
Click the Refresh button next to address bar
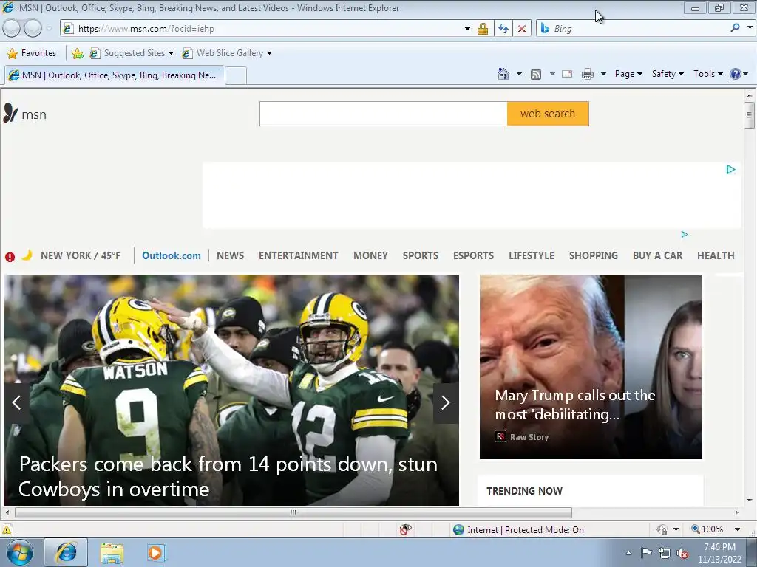[503, 29]
